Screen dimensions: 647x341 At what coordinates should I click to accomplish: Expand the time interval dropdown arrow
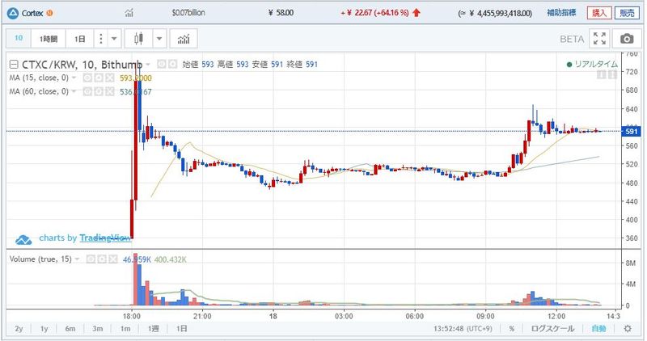[114, 39]
